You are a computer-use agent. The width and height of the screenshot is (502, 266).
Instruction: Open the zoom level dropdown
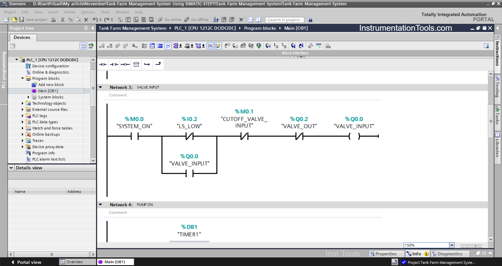[x=452, y=245]
